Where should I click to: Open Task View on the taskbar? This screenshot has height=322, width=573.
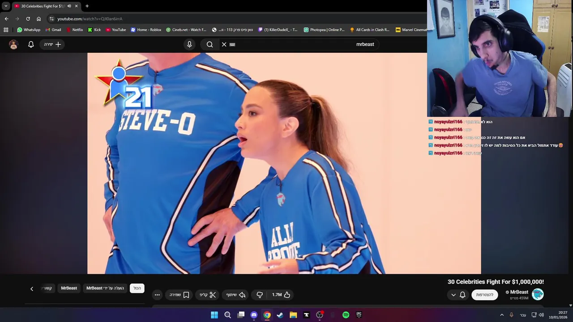click(x=241, y=315)
